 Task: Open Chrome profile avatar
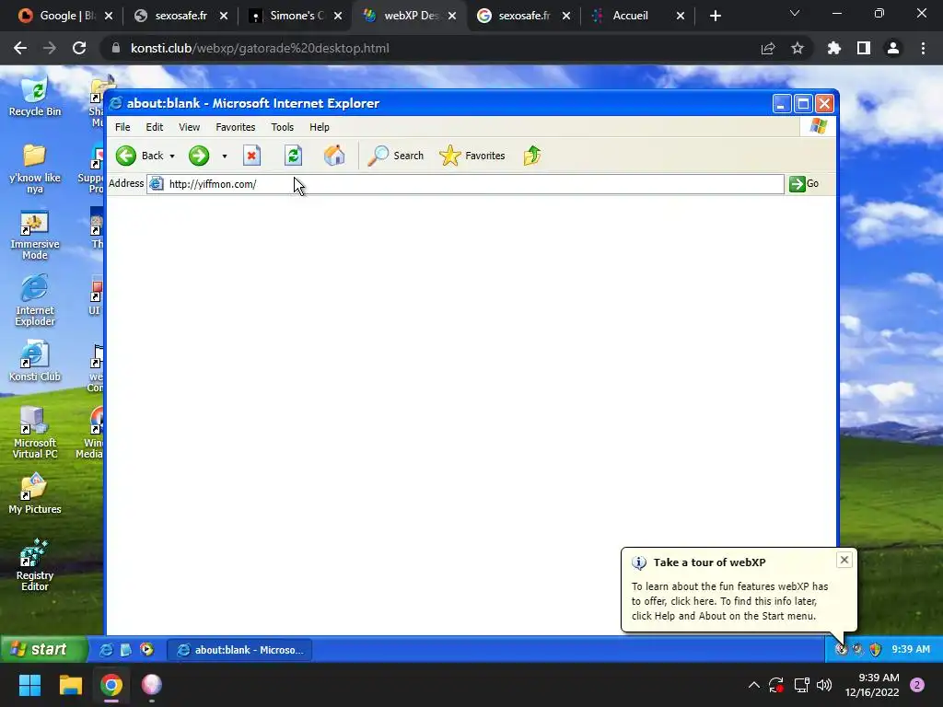click(x=893, y=48)
